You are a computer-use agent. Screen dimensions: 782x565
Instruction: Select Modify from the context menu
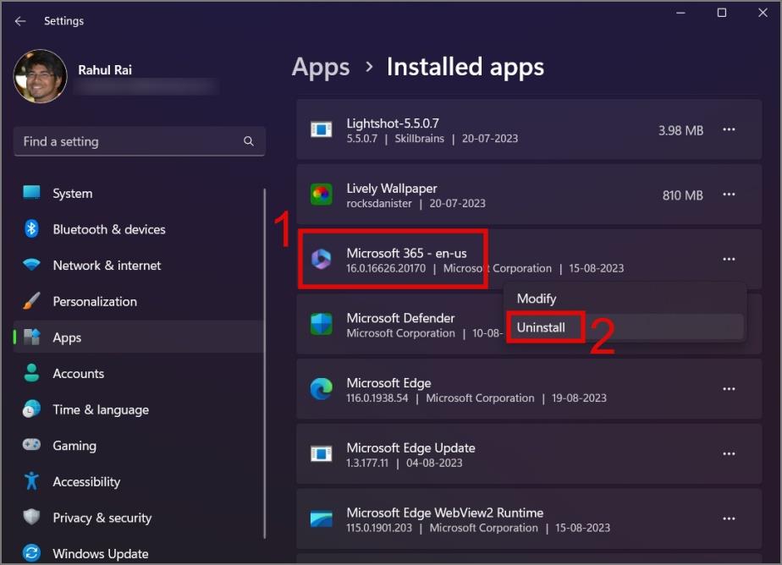tap(625, 299)
